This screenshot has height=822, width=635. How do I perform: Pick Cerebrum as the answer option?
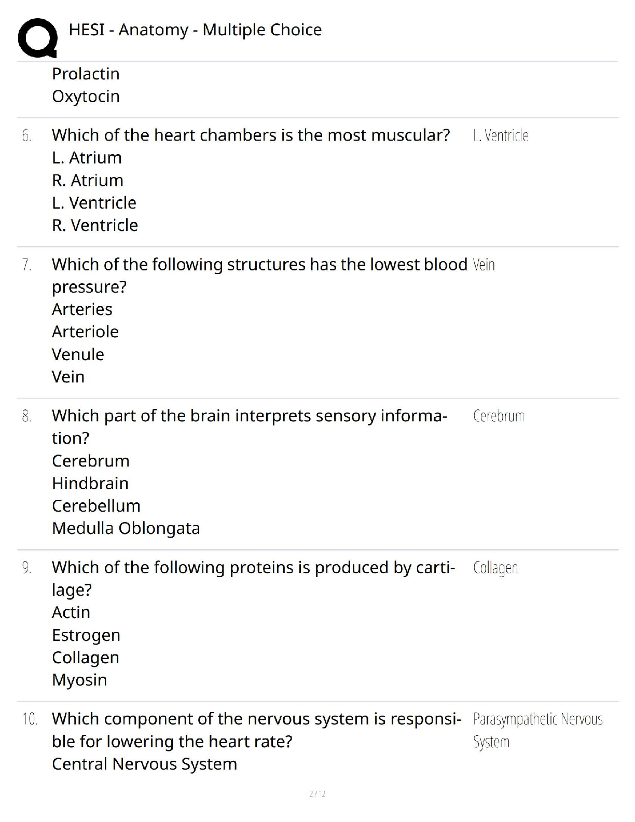[91, 461]
